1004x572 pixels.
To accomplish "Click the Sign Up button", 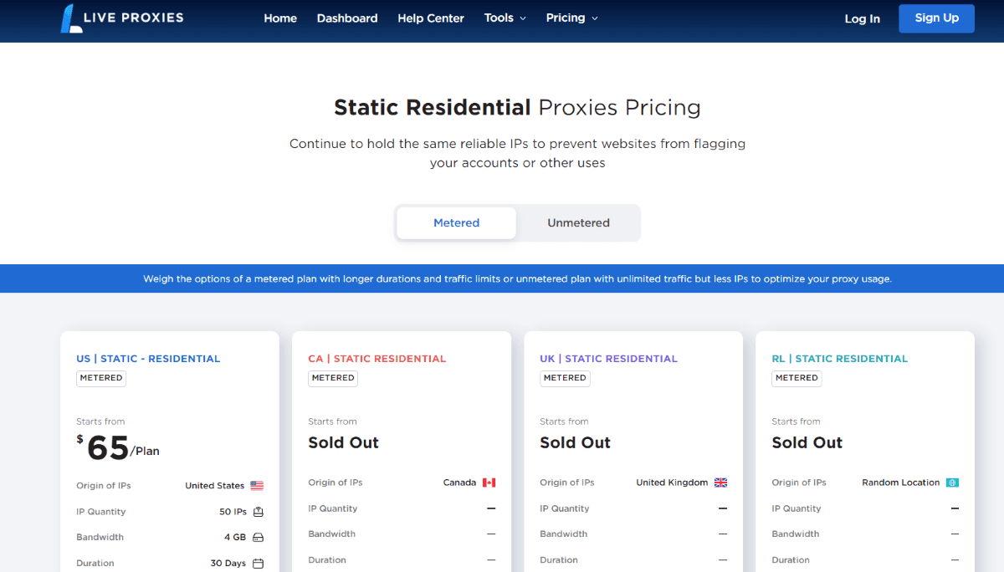I will [x=937, y=18].
